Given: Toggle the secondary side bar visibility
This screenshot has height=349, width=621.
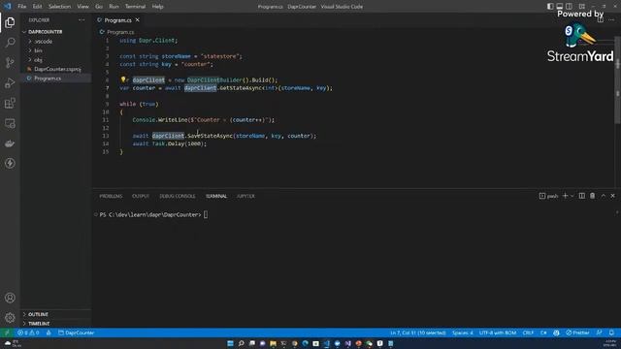Looking at the screenshot, I should (x=570, y=7).
